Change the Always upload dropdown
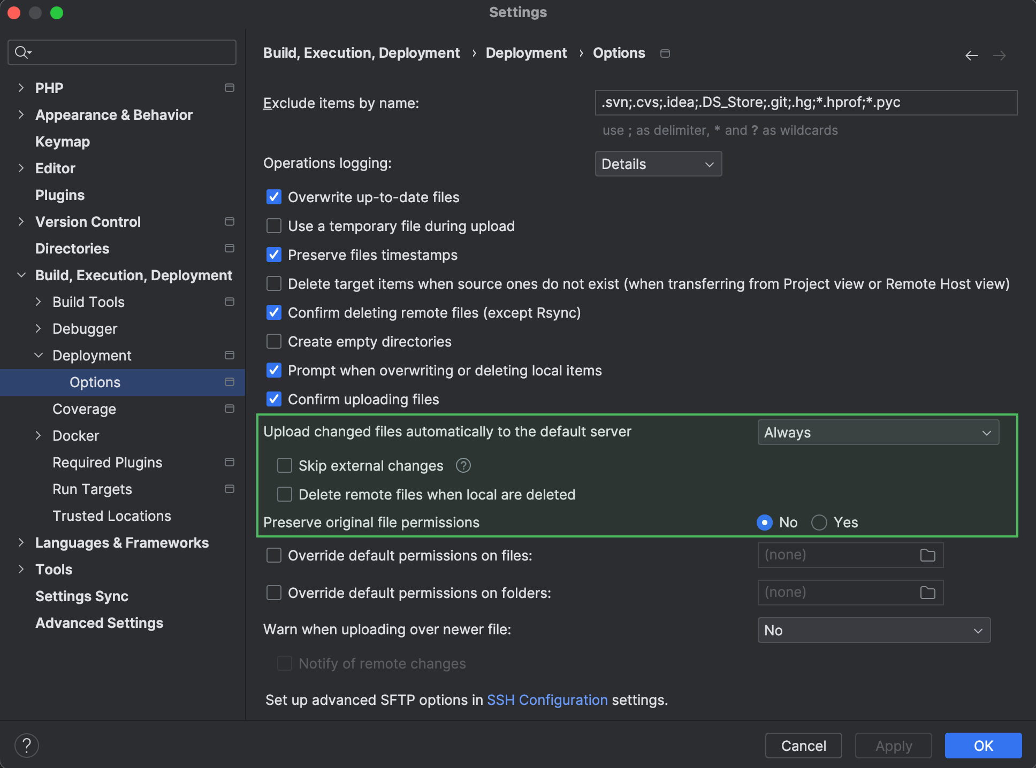Screen dimensions: 1036x768 tap(877, 432)
